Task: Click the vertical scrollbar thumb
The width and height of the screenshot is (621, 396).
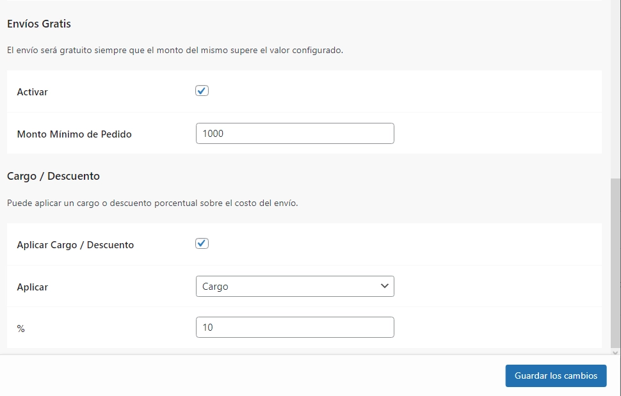Action: 615,262
